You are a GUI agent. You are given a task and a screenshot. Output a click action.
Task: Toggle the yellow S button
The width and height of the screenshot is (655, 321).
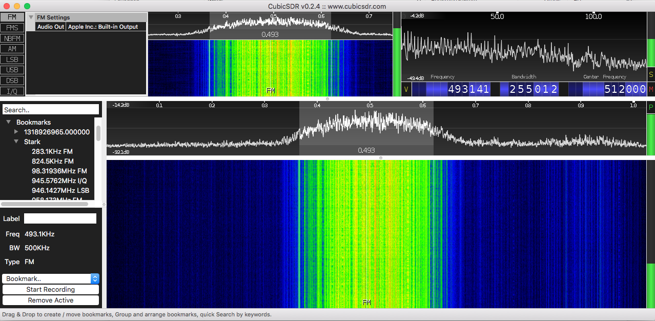(x=651, y=75)
